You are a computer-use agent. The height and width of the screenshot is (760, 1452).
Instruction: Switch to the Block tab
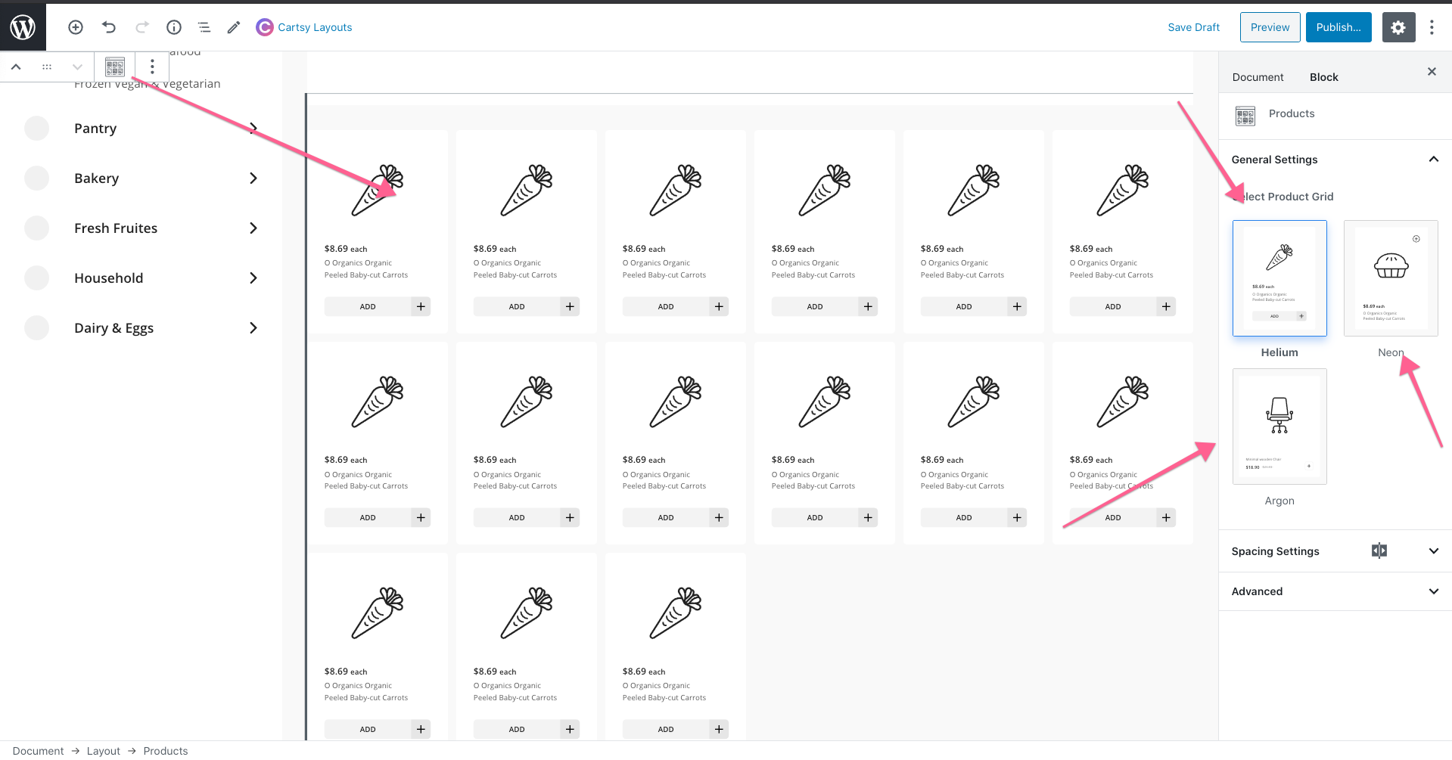coord(1323,77)
